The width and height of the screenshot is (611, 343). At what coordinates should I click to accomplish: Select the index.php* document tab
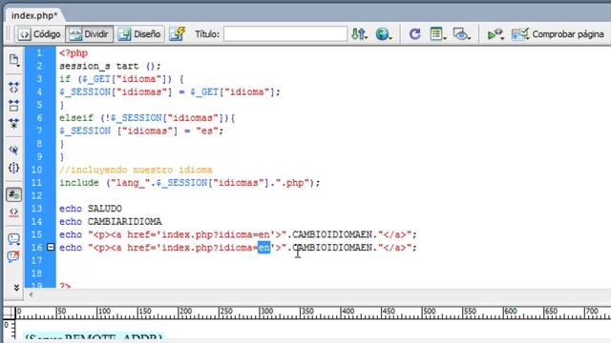pos(34,15)
